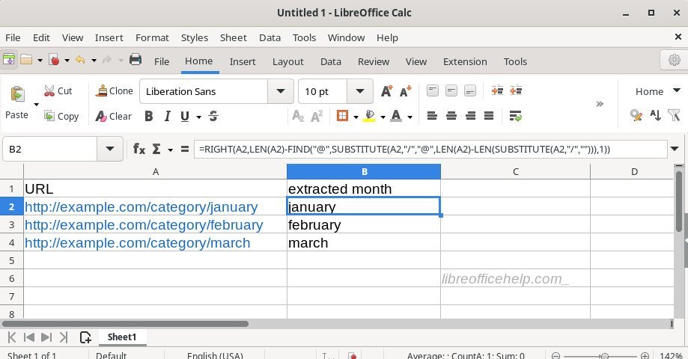The height and width of the screenshot is (359, 688).
Task: Decrease font size
Action: 406,90
